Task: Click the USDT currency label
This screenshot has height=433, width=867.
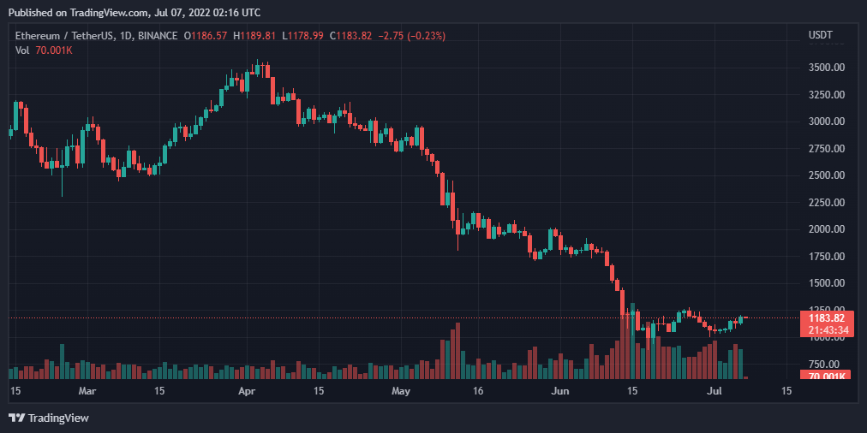Action: [x=821, y=36]
